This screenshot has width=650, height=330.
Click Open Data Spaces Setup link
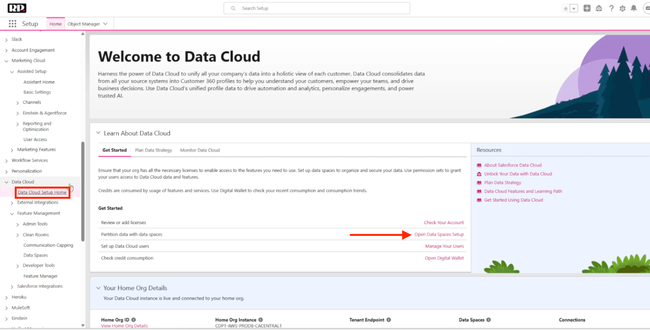pyautogui.click(x=439, y=234)
